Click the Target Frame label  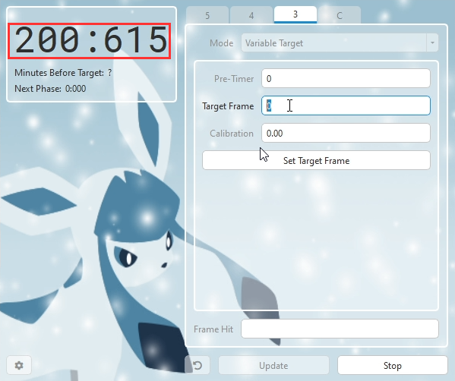tap(228, 106)
